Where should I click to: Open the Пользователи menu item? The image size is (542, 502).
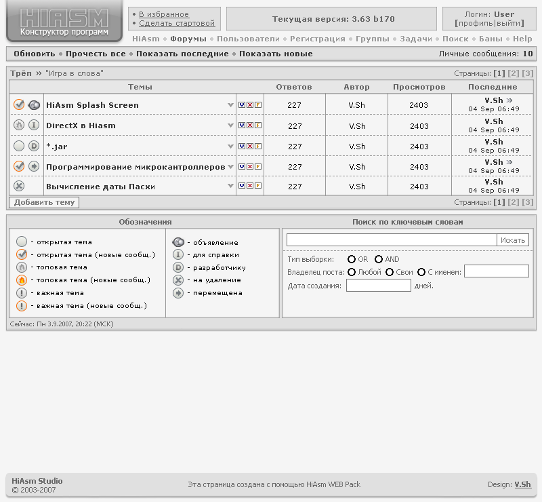coord(248,39)
